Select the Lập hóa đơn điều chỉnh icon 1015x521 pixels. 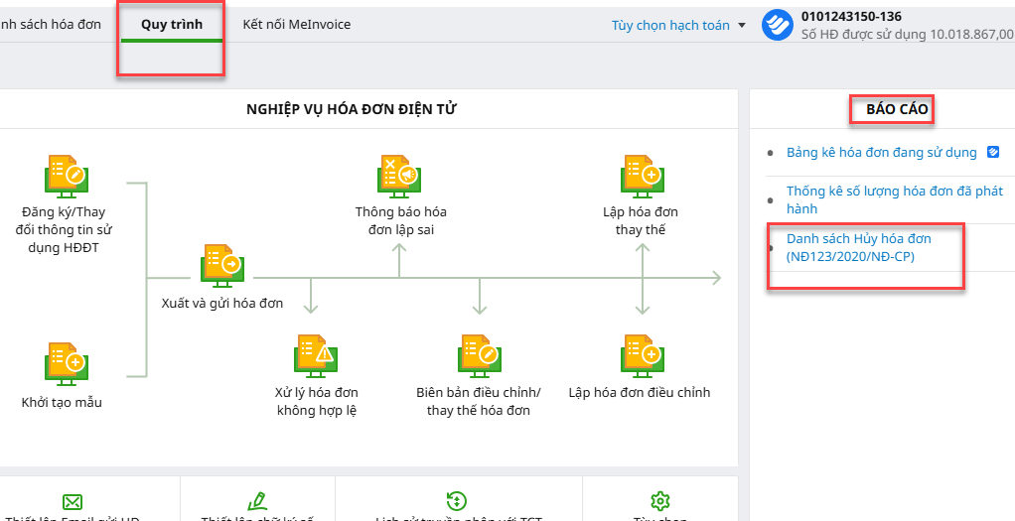click(x=641, y=354)
